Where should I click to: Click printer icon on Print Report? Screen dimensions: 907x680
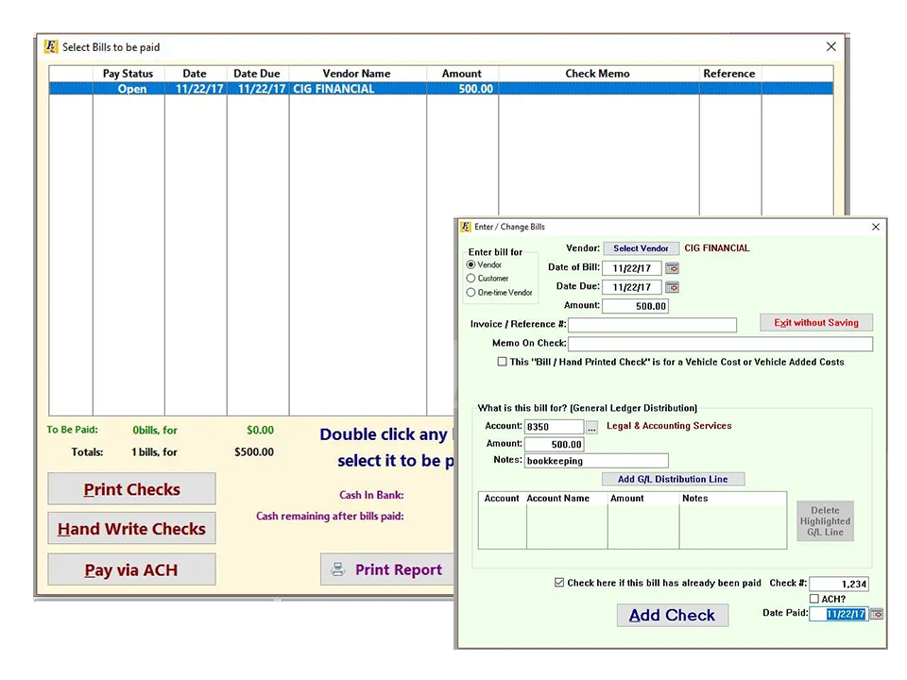click(x=337, y=569)
